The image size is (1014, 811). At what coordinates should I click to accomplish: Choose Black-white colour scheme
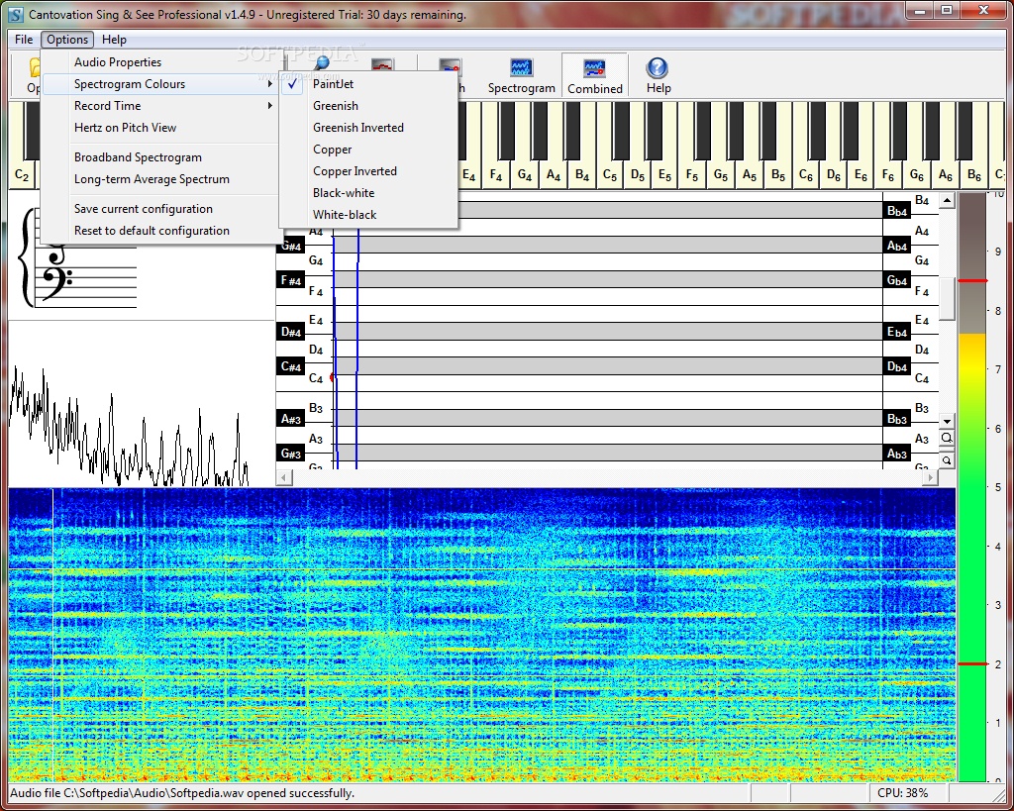(x=368, y=193)
